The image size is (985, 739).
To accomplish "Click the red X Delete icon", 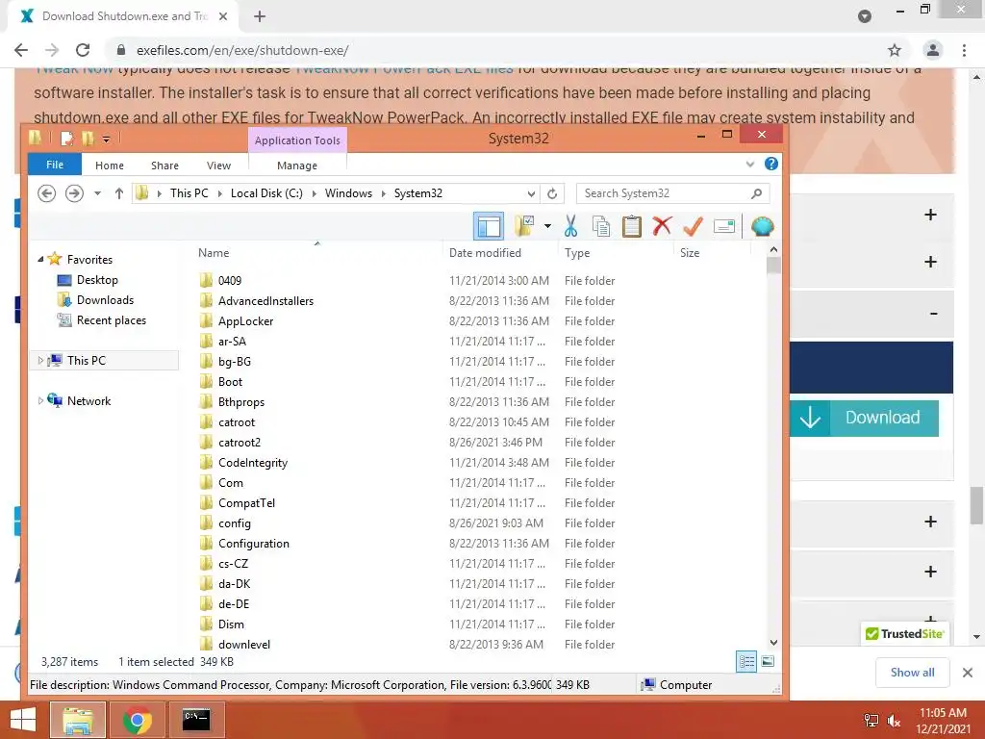I will coord(662,225).
